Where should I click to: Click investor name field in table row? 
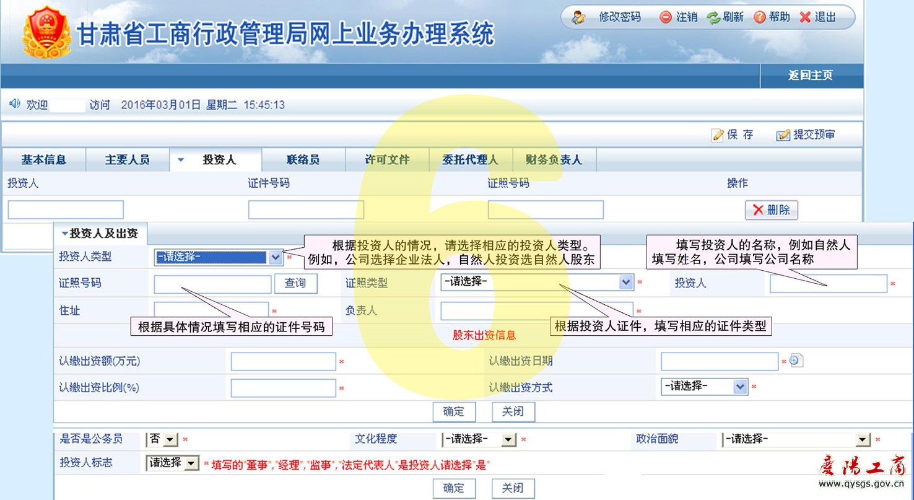coord(66,209)
